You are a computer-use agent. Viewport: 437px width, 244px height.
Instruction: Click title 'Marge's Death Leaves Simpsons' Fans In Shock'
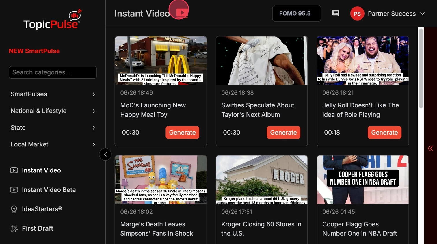pos(157,229)
